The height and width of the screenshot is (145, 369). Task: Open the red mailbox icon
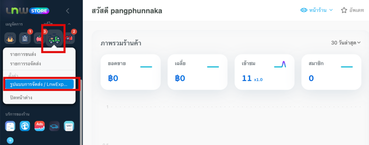click(x=69, y=39)
